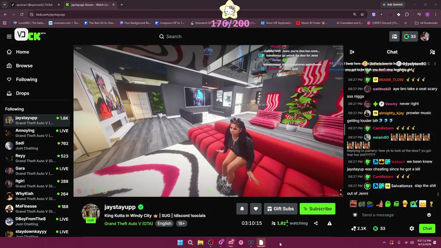Click the 18+ tag

click(182, 224)
